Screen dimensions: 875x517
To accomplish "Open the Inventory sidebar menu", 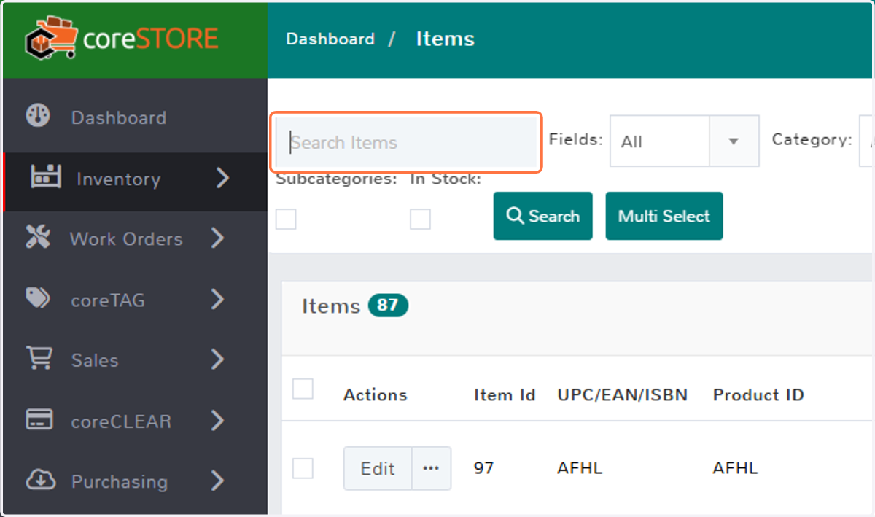I will pos(135,179).
